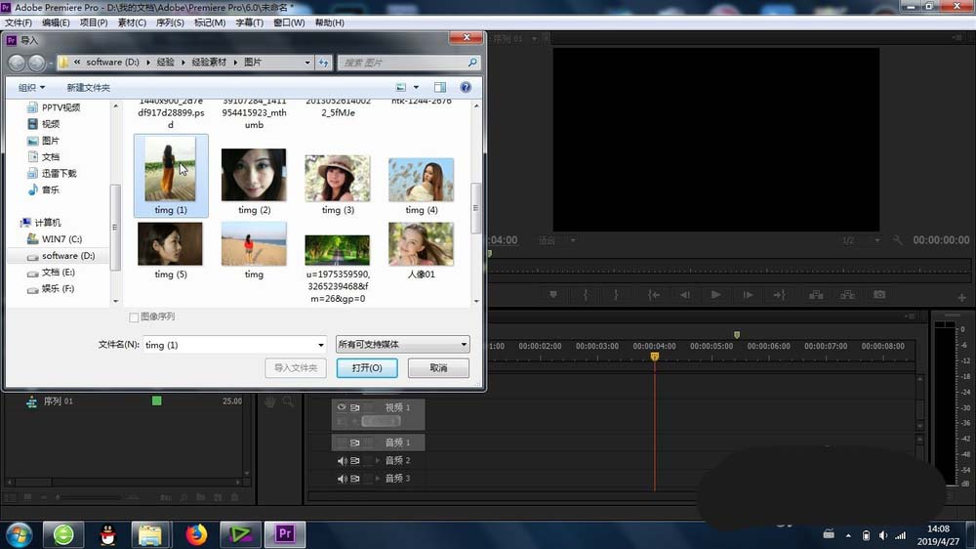The image size is (976, 549).
Task: Enable the 图像序列 checkbox
Action: pyautogui.click(x=135, y=317)
